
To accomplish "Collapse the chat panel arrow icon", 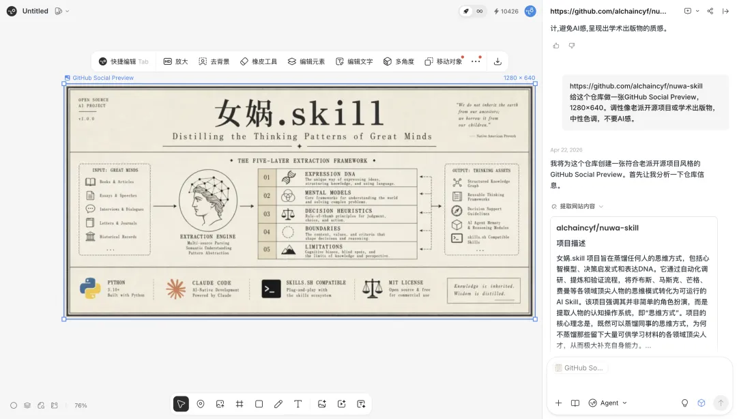I will [x=725, y=12].
